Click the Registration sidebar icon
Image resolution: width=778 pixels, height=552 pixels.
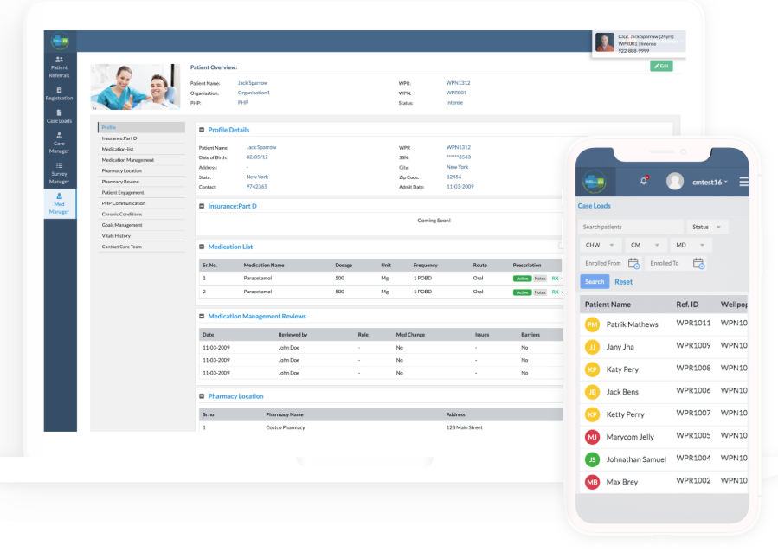59,93
